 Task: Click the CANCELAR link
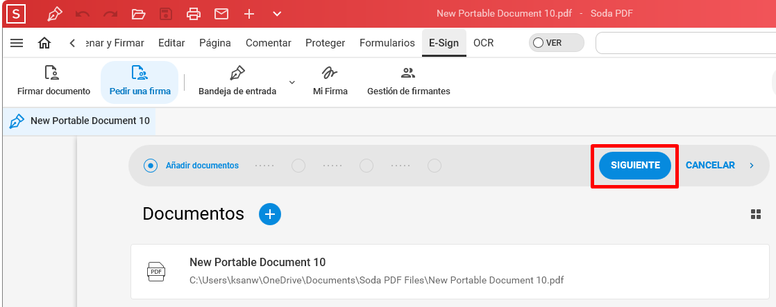click(710, 165)
